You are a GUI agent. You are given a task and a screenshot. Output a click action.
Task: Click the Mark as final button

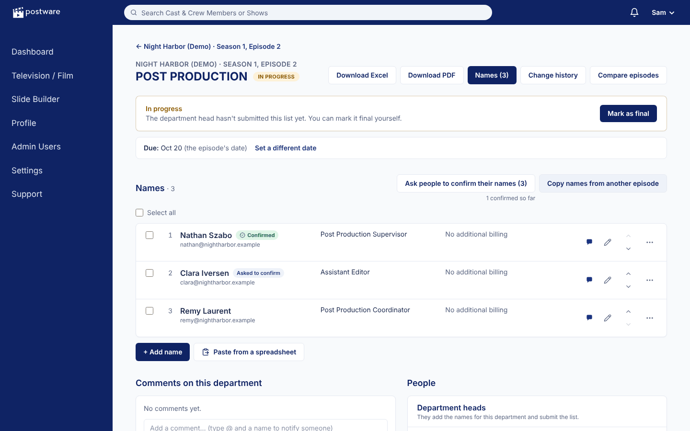tap(628, 113)
